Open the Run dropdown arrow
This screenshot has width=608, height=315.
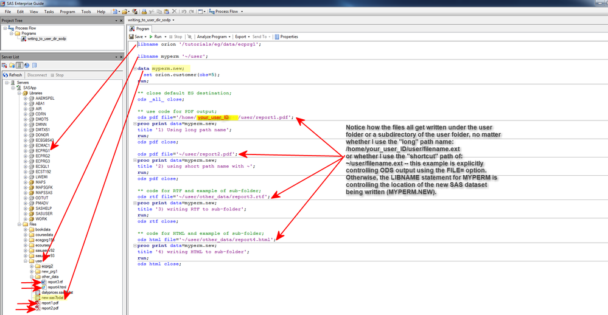166,37
